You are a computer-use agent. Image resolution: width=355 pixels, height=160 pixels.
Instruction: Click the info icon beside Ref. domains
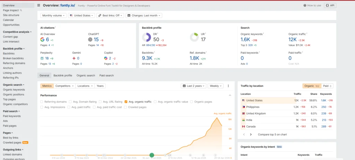click(x=207, y=52)
